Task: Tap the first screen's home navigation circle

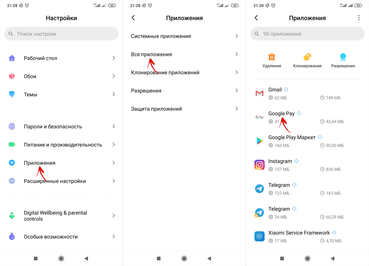Action: click(x=61, y=259)
